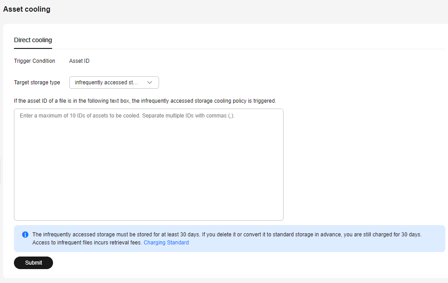Click the retrieval fees sentence in the notice

[87, 243]
